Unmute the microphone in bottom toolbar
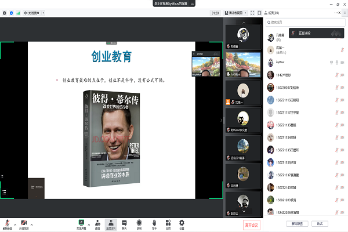This screenshot has height=232, width=348. pyautogui.click(x=7, y=224)
